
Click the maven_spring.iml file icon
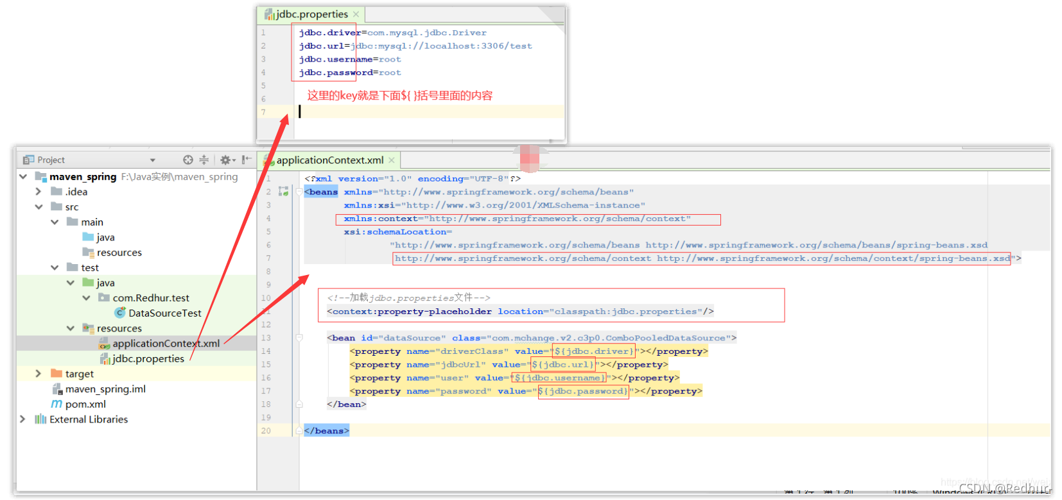pyautogui.click(x=57, y=389)
